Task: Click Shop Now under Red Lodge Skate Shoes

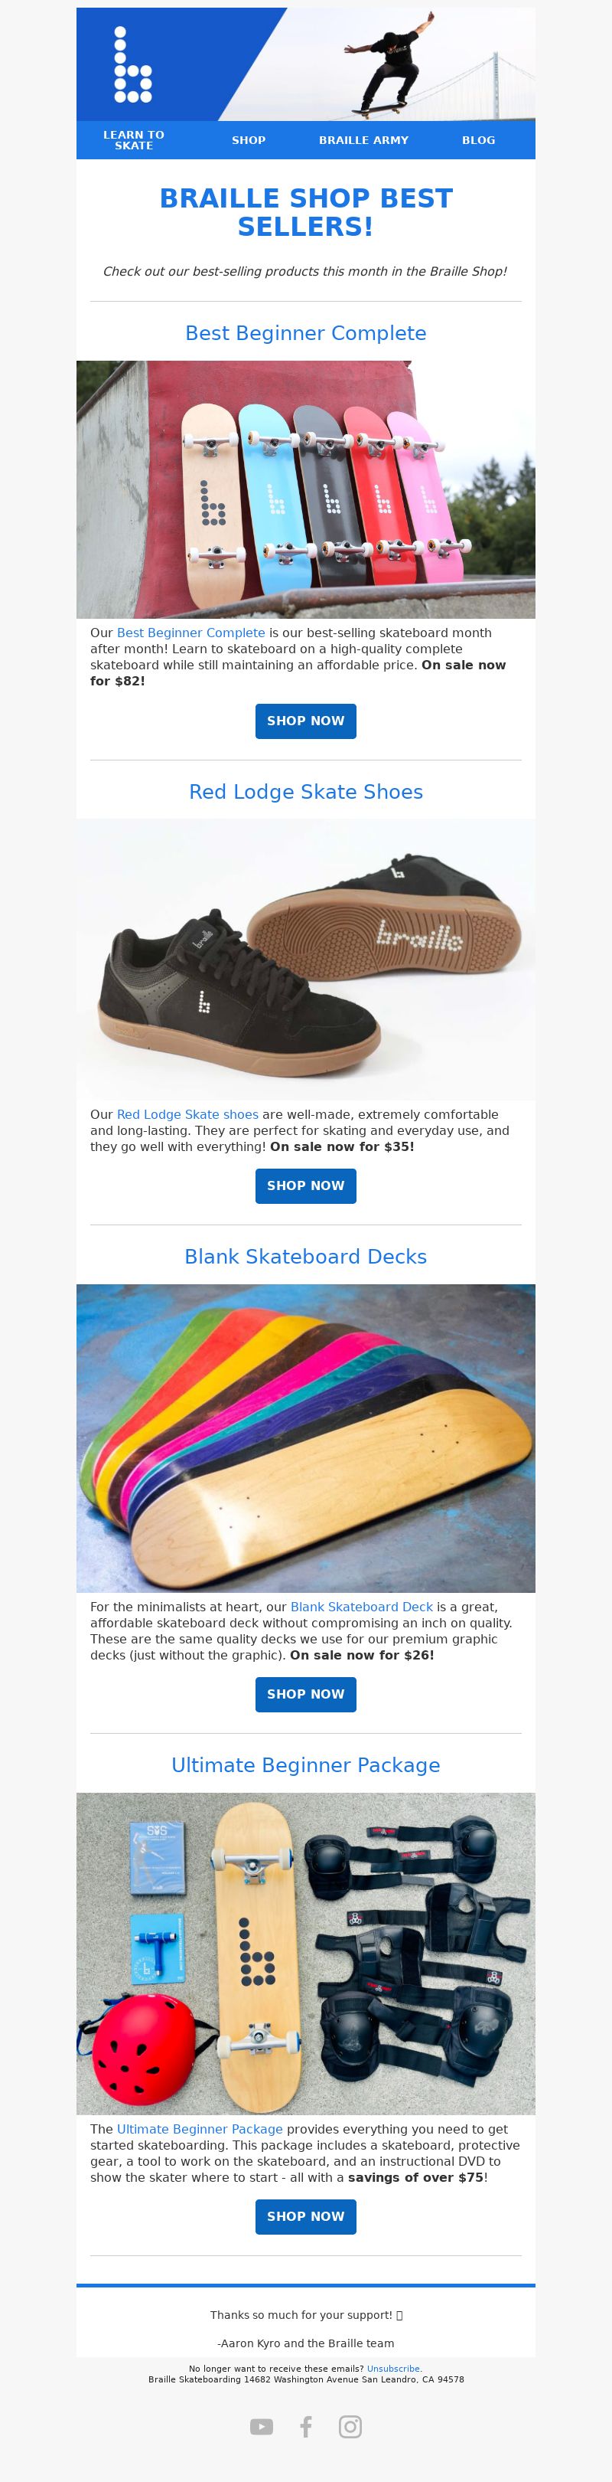Action: pos(306,1185)
